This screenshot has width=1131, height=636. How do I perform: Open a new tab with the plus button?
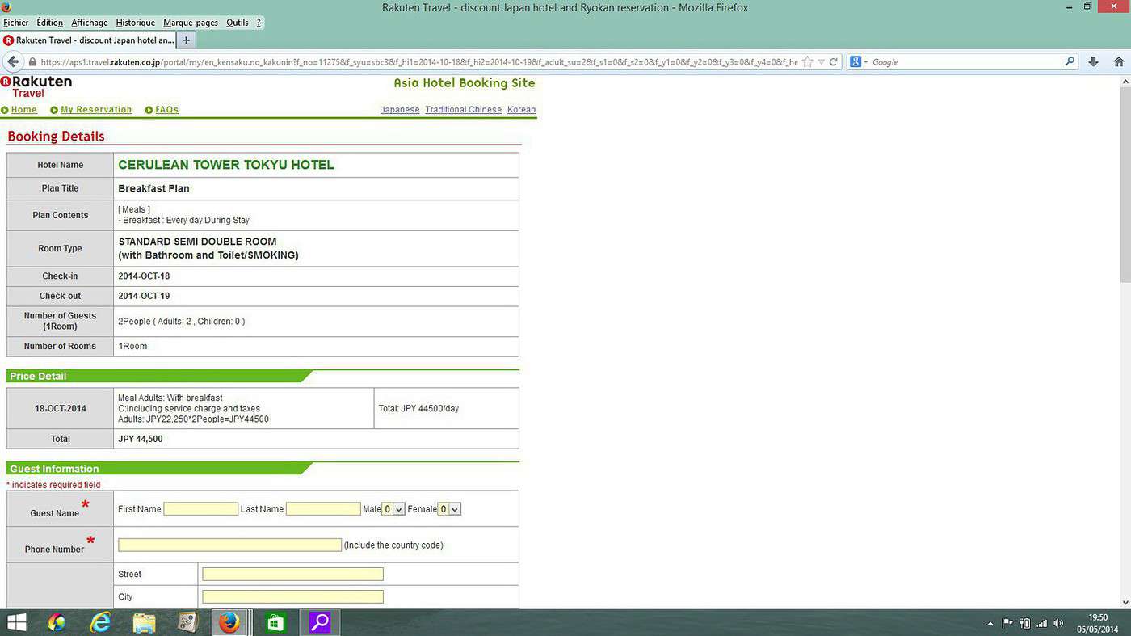(x=186, y=40)
